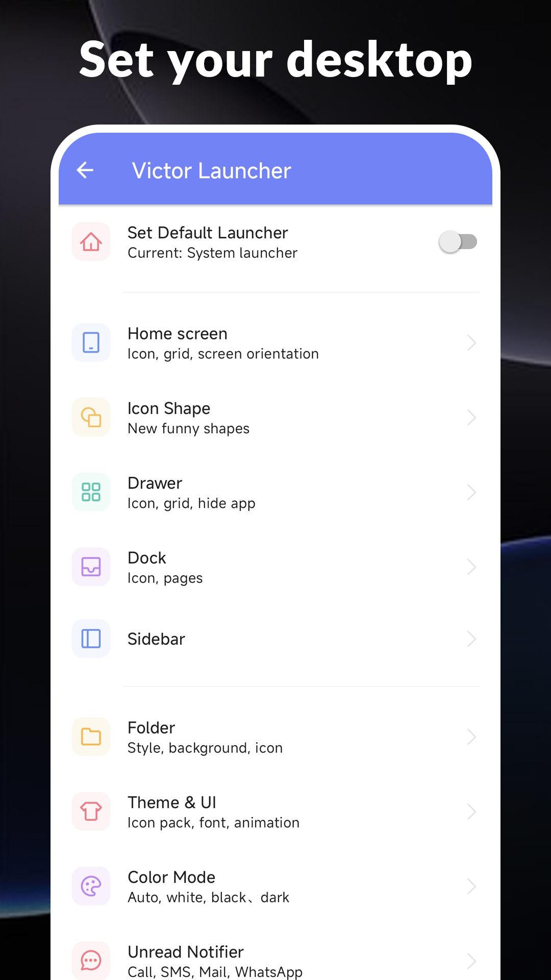This screenshot has width=551, height=980.
Task: Tap the blue Sidebar panel icon
Action: [91, 639]
